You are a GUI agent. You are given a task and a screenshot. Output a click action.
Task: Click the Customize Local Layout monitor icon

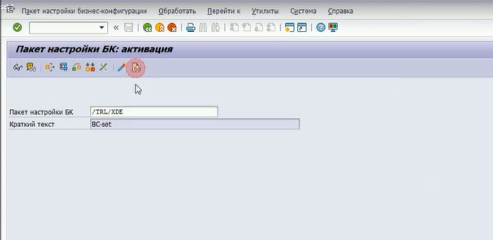pos(333,28)
